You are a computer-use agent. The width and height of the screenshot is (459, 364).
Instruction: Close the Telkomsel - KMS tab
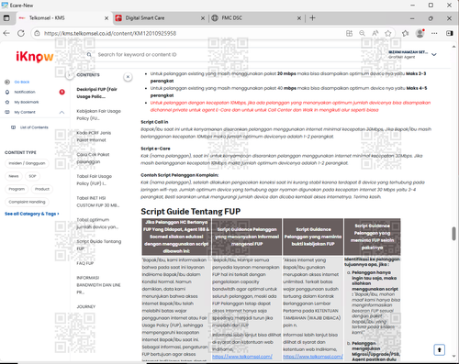point(106,18)
